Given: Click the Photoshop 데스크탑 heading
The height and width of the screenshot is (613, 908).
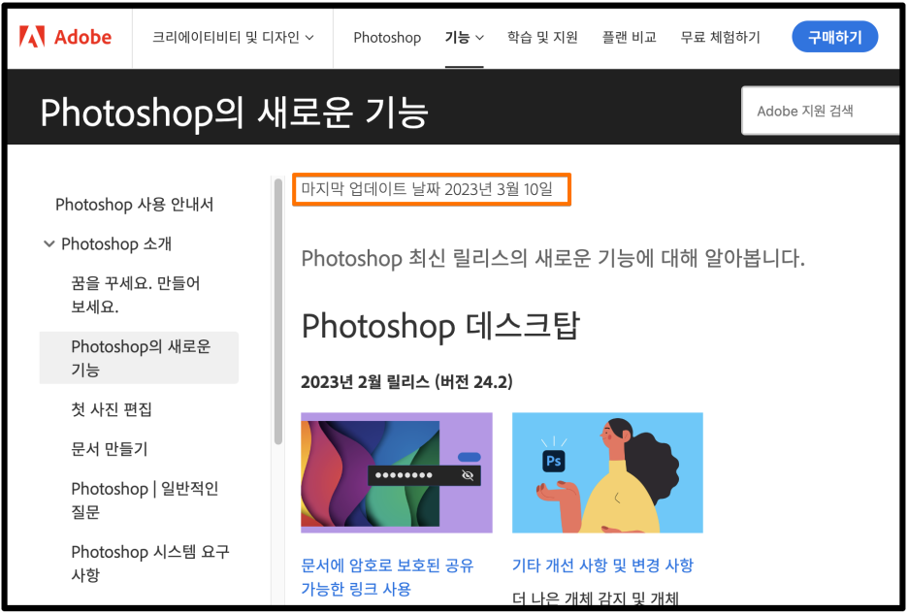Looking at the screenshot, I should pos(440,326).
